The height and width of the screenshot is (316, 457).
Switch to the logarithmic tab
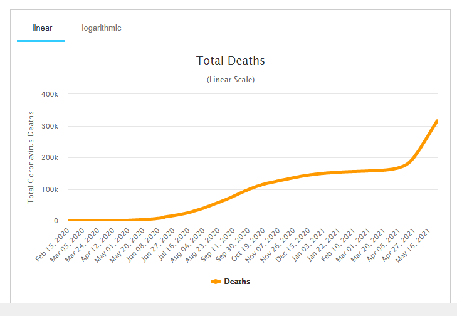pos(101,28)
